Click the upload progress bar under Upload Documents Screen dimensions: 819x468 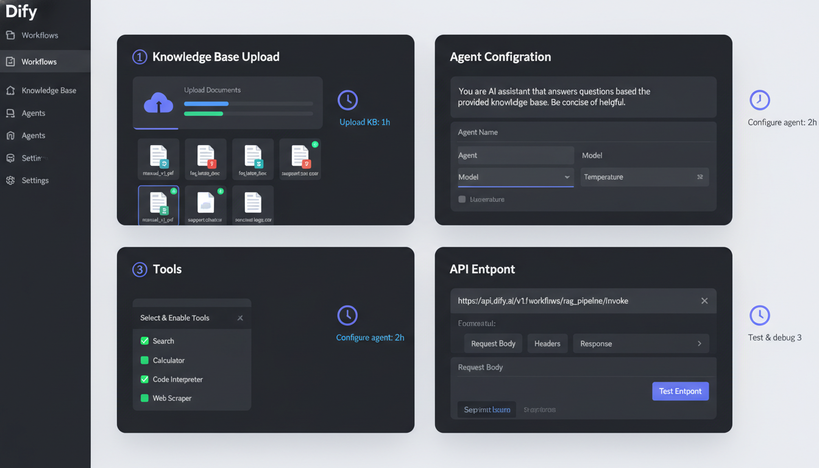pos(248,104)
